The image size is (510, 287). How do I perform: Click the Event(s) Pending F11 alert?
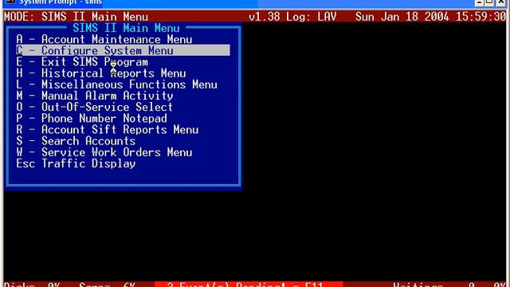pos(249,285)
